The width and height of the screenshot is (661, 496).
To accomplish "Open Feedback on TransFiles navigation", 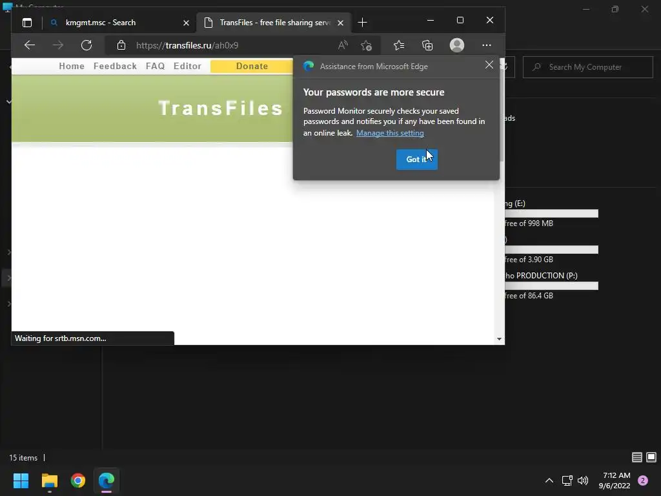I will click(x=115, y=67).
